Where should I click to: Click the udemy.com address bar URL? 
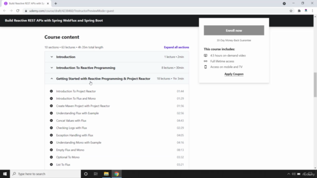click(x=71, y=11)
